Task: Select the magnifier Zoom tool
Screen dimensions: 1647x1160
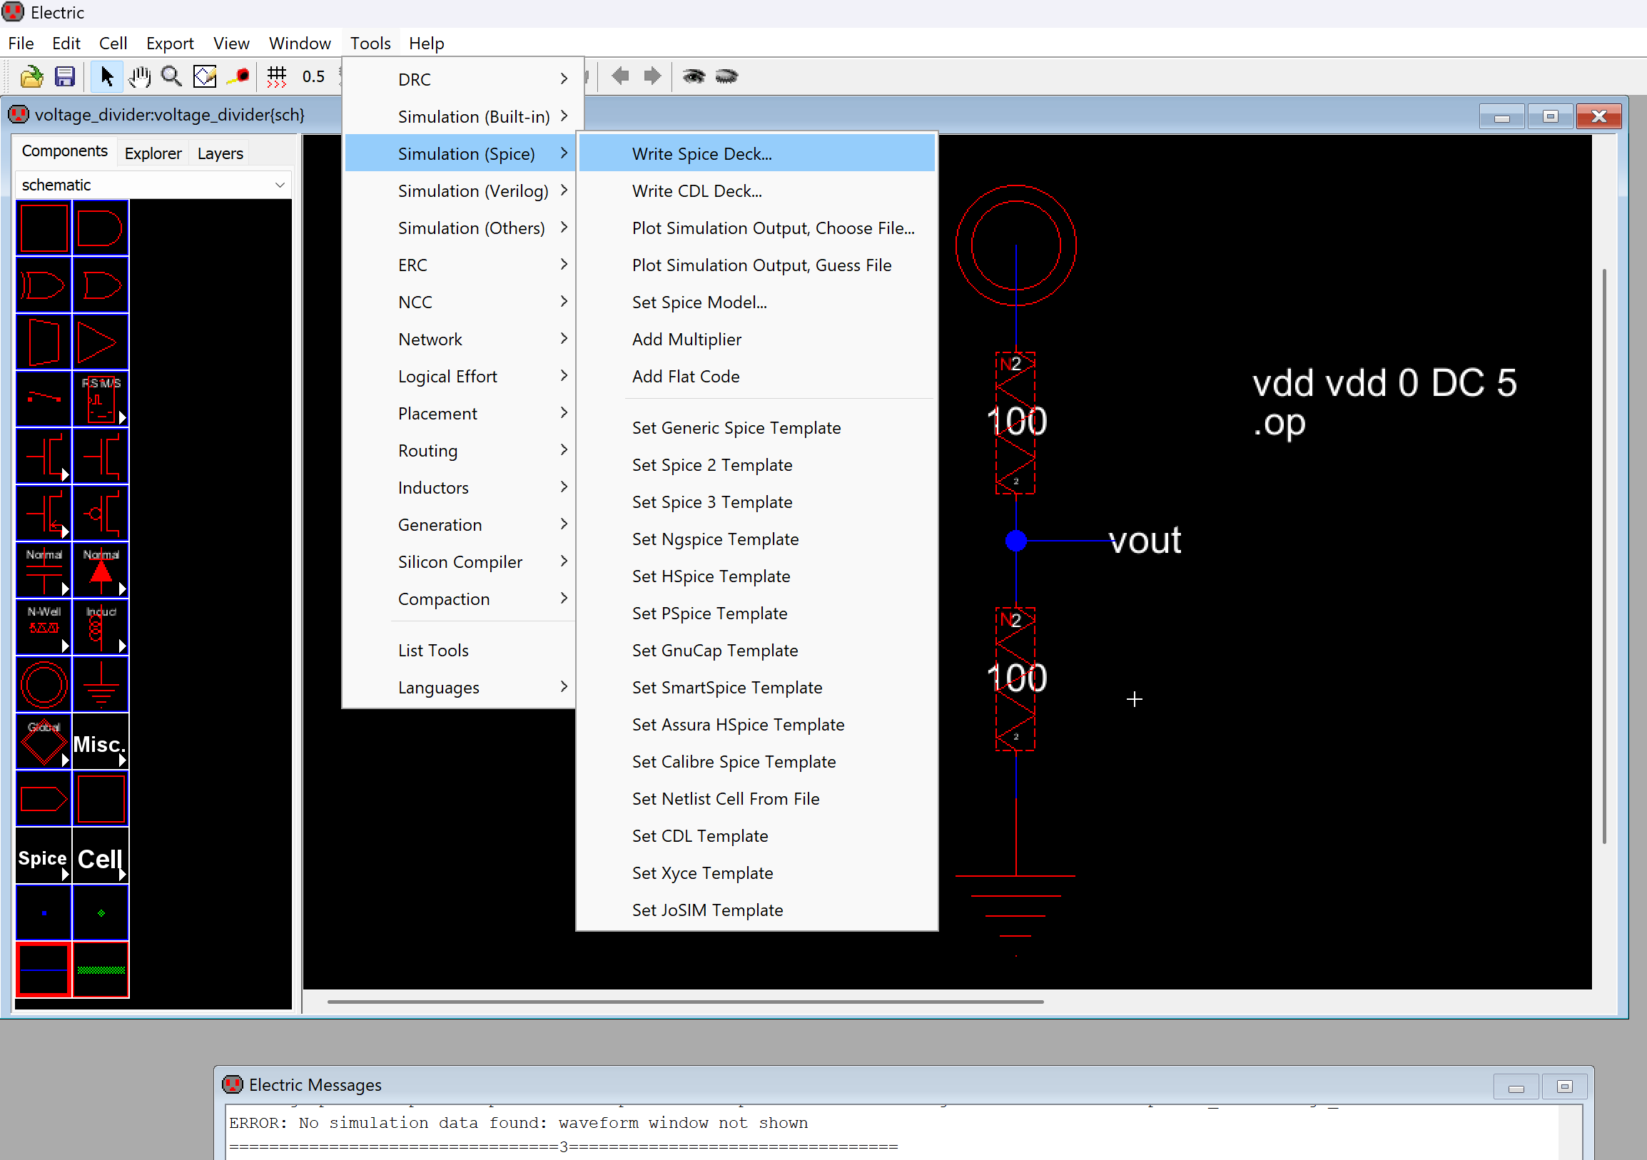Action: click(171, 76)
